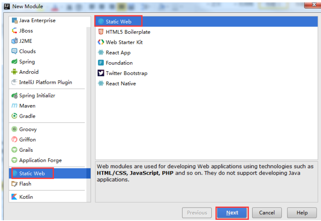Image resolution: width=321 pixels, height=221 pixels.
Task: Select the Spring Initializr icon
Action: tap(14, 95)
